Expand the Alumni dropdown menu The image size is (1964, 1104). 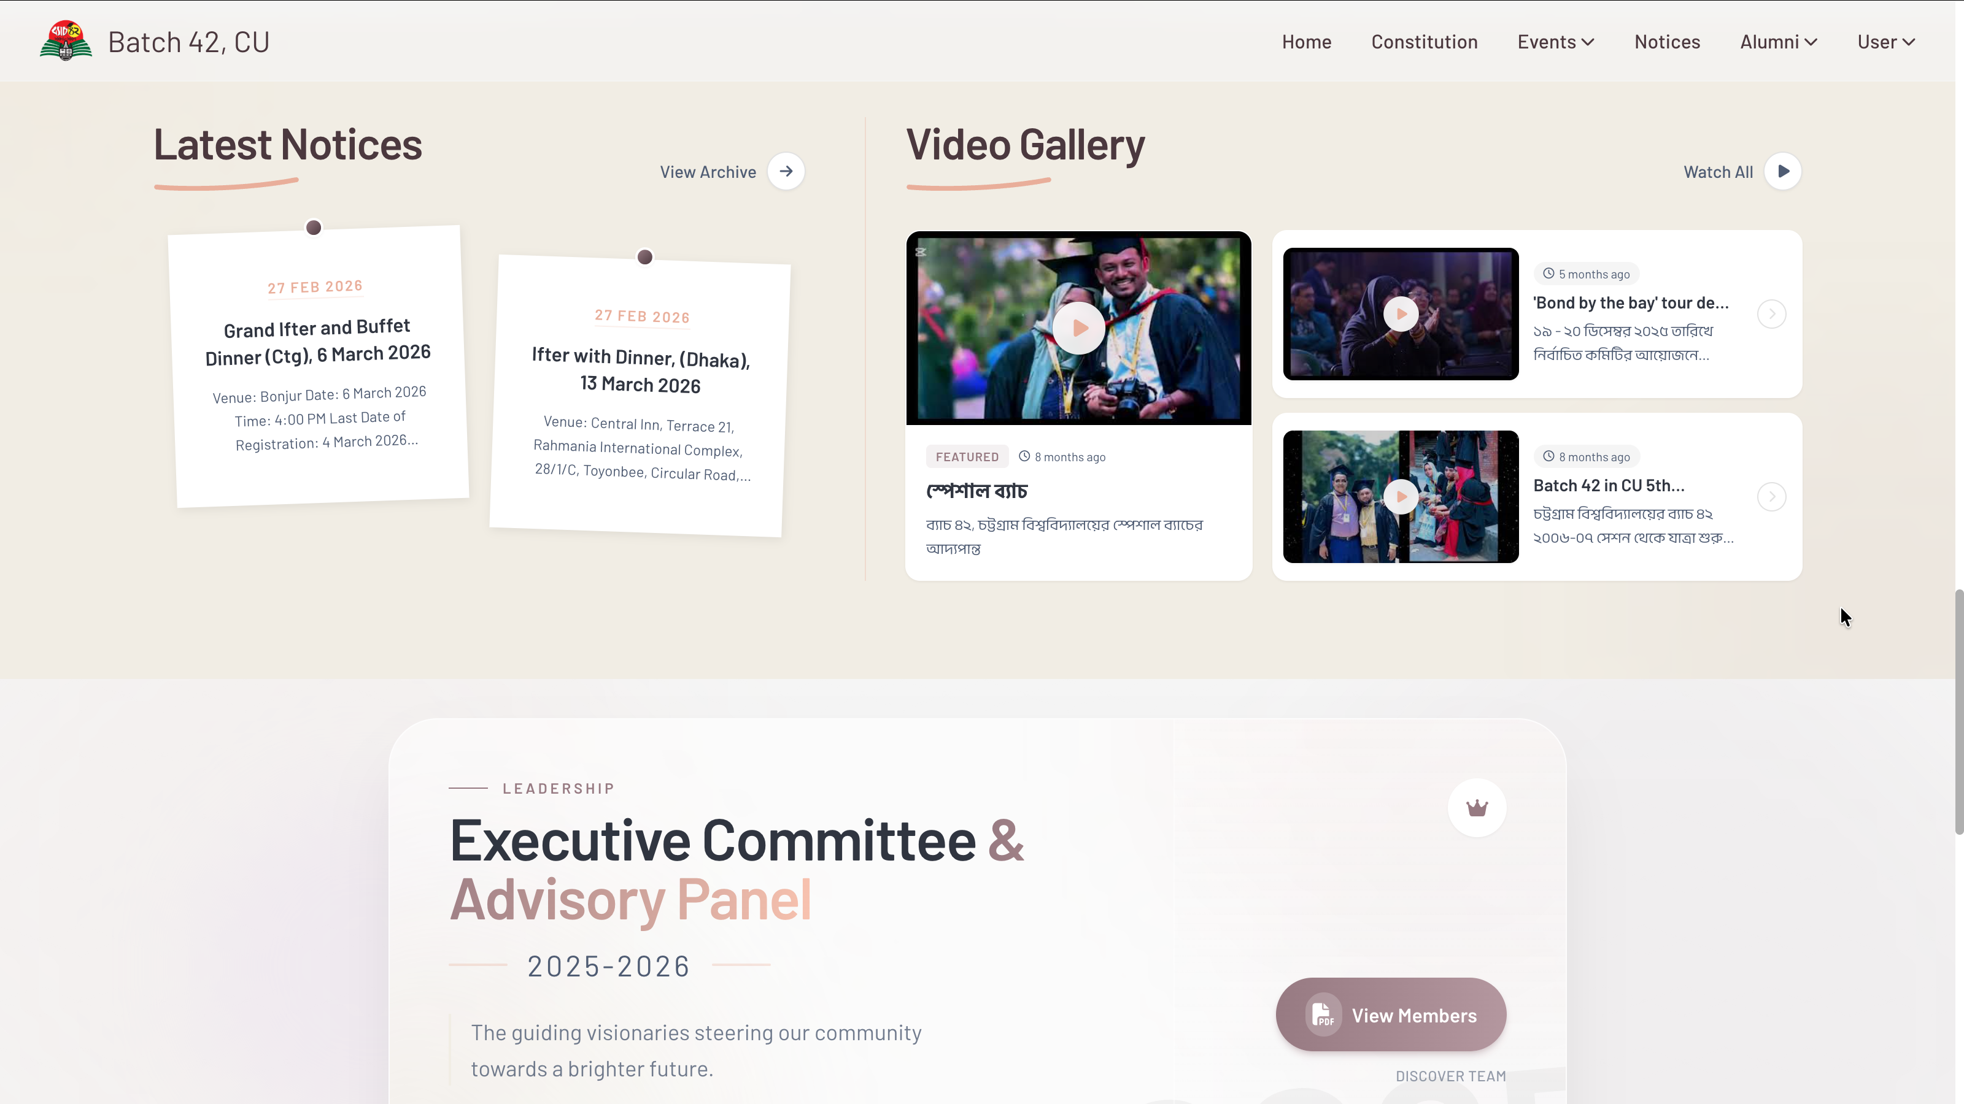[x=1779, y=42]
